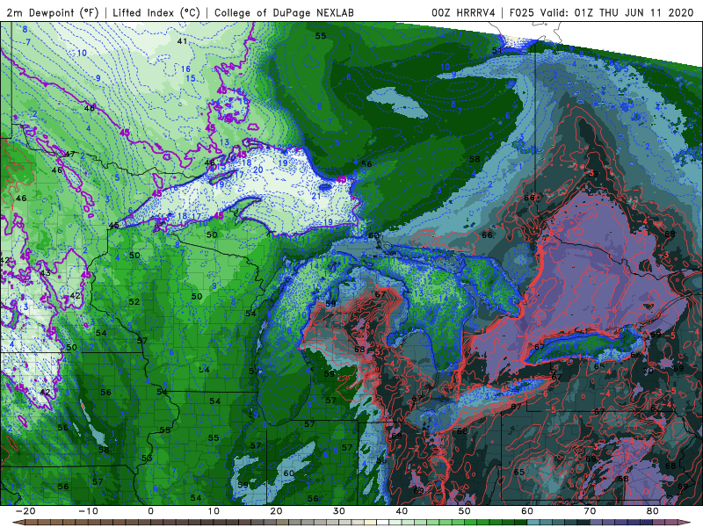Click the "F025 Valid: 01Z THU JUN 11 2020" text

click(602, 13)
